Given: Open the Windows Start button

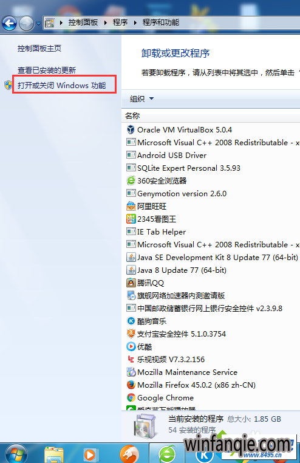Looking at the screenshot, I should pyautogui.click(x=16, y=454).
